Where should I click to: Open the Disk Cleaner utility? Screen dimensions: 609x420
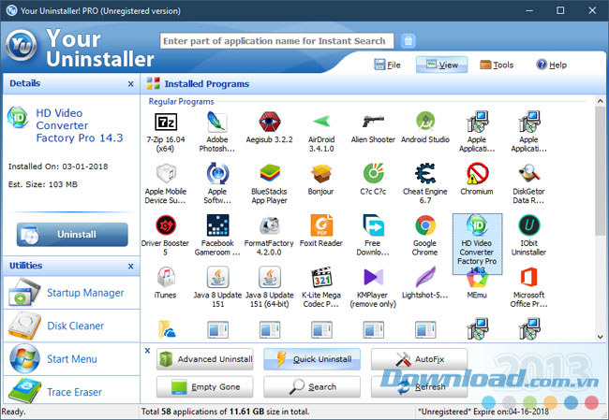(x=71, y=326)
